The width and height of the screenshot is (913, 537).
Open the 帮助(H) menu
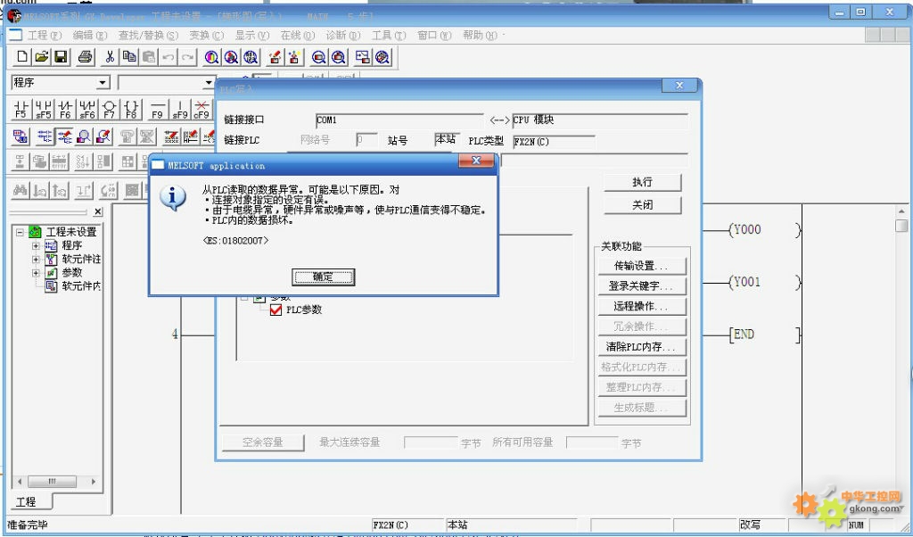(x=481, y=36)
